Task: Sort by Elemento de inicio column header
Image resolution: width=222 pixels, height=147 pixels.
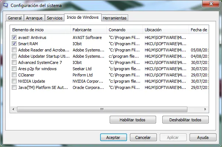Action: [40, 30]
